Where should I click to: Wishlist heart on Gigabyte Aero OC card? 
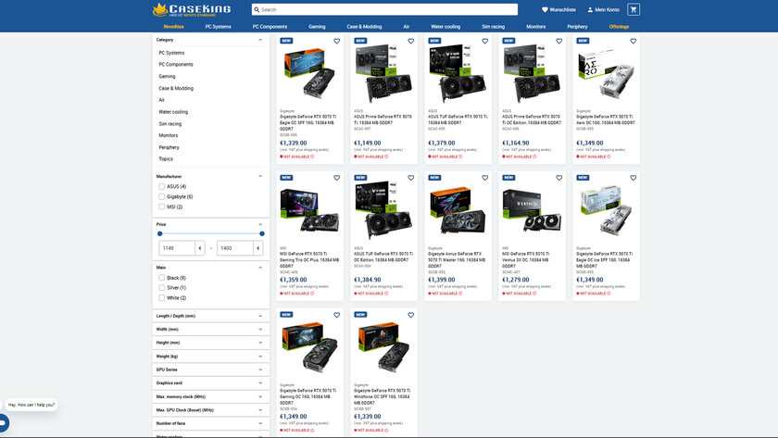[x=633, y=41]
